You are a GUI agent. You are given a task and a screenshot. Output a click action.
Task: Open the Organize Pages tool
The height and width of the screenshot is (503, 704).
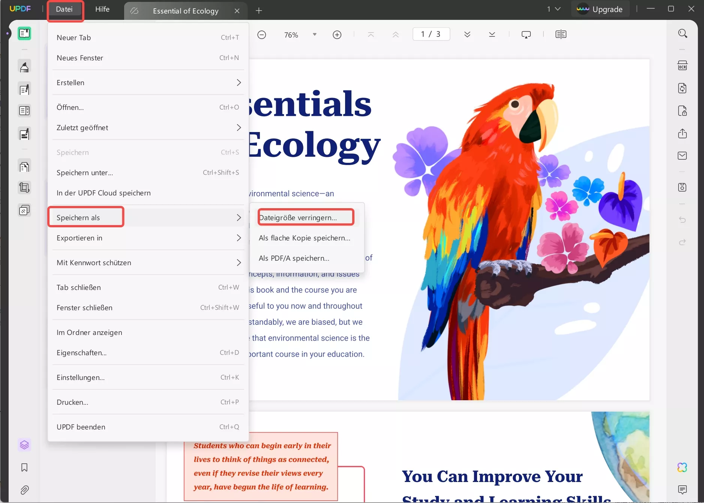tap(24, 166)
